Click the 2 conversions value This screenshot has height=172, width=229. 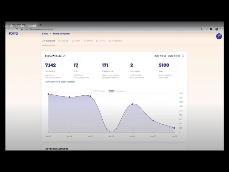132,65
